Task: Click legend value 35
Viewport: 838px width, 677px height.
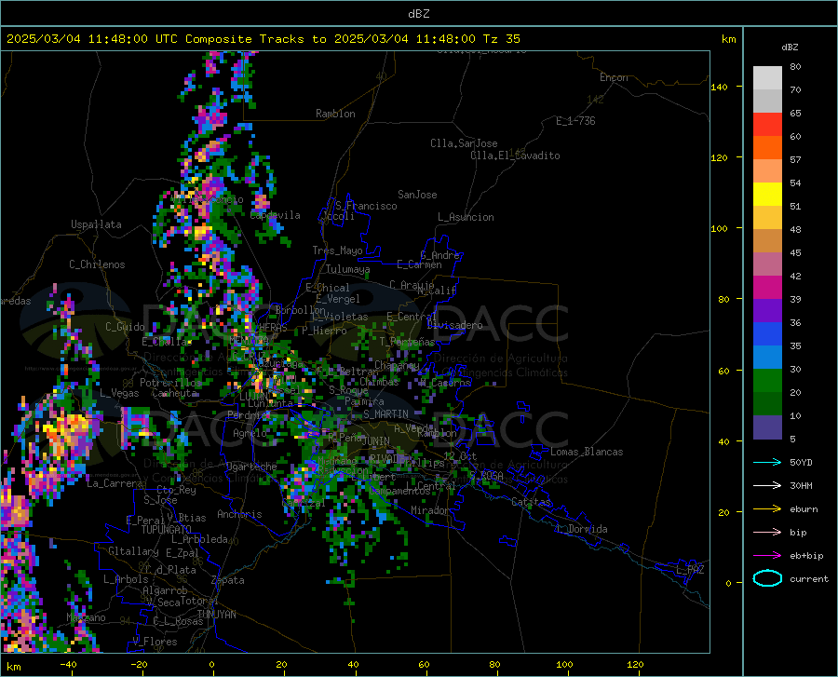Action: (x=795, y=345)
